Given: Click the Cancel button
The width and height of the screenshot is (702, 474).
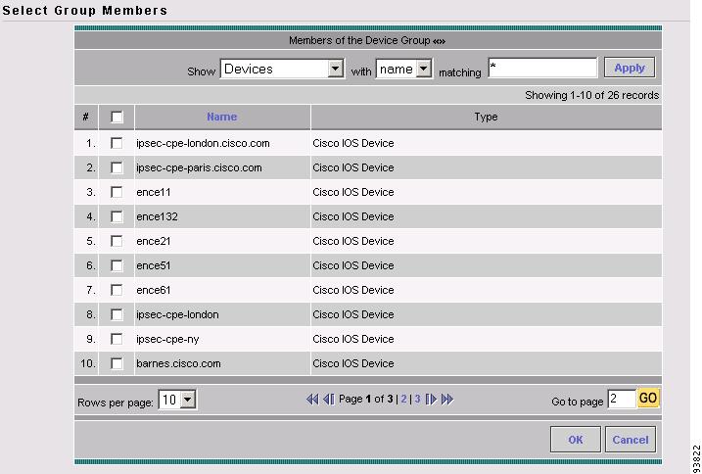Looking at the screenshot, I should click(631, 440).
